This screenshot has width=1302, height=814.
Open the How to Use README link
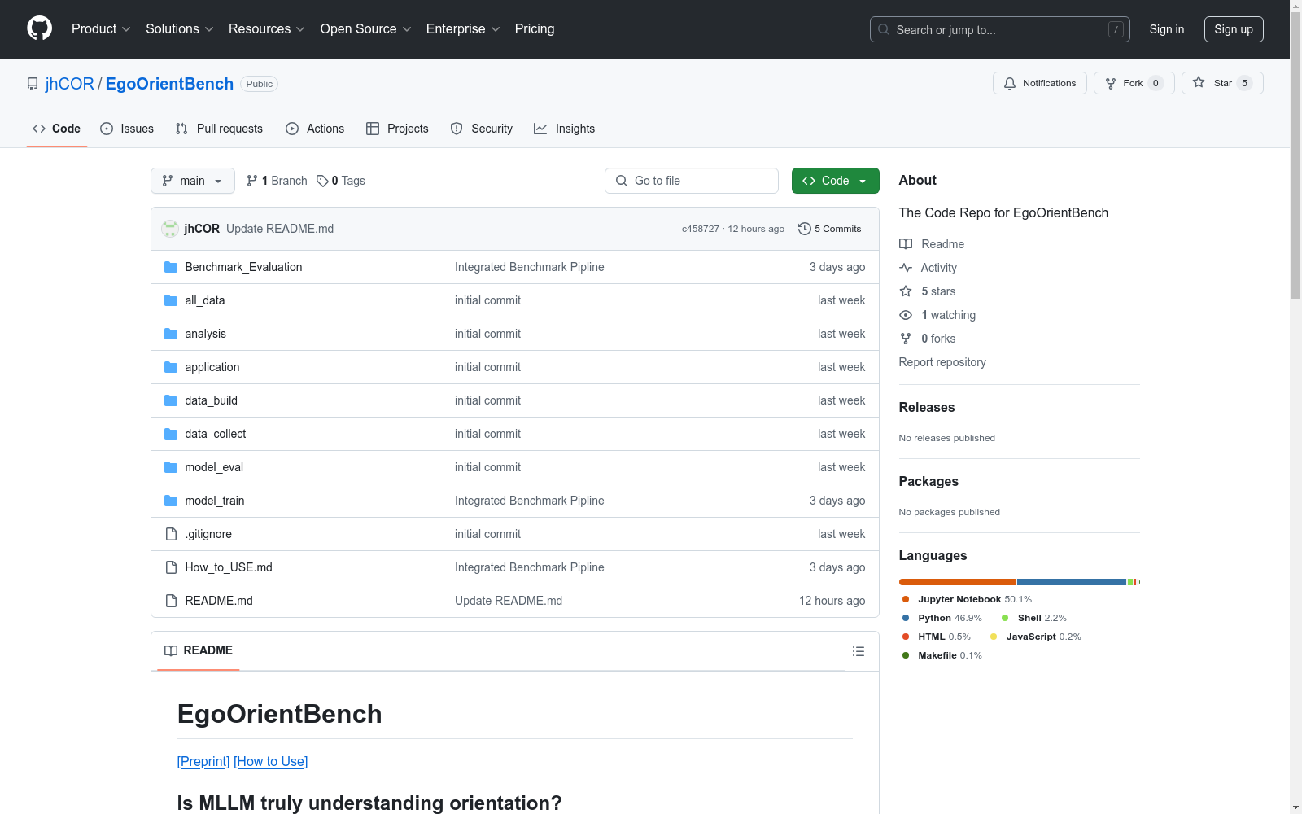271,761
